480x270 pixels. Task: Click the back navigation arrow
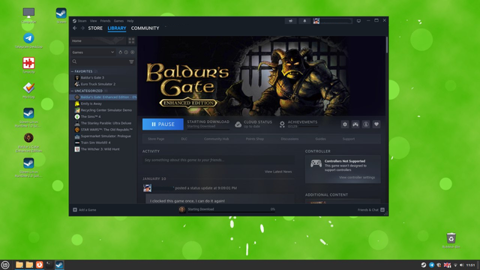(75, 28)
